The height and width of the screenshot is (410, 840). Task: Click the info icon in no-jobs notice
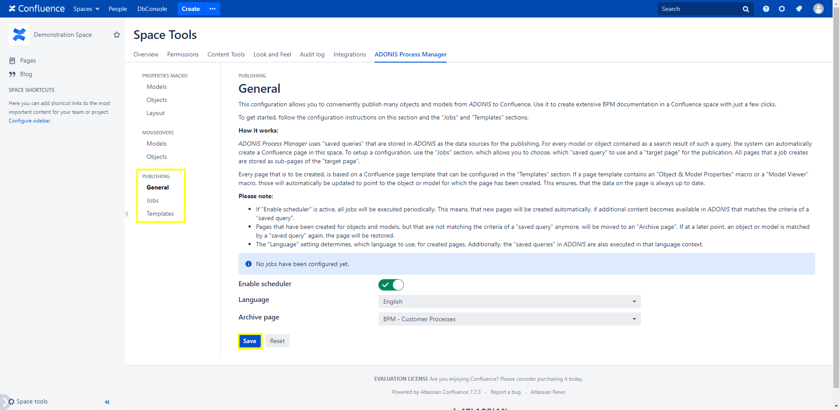pyautogui.click(x=248, y=264)
